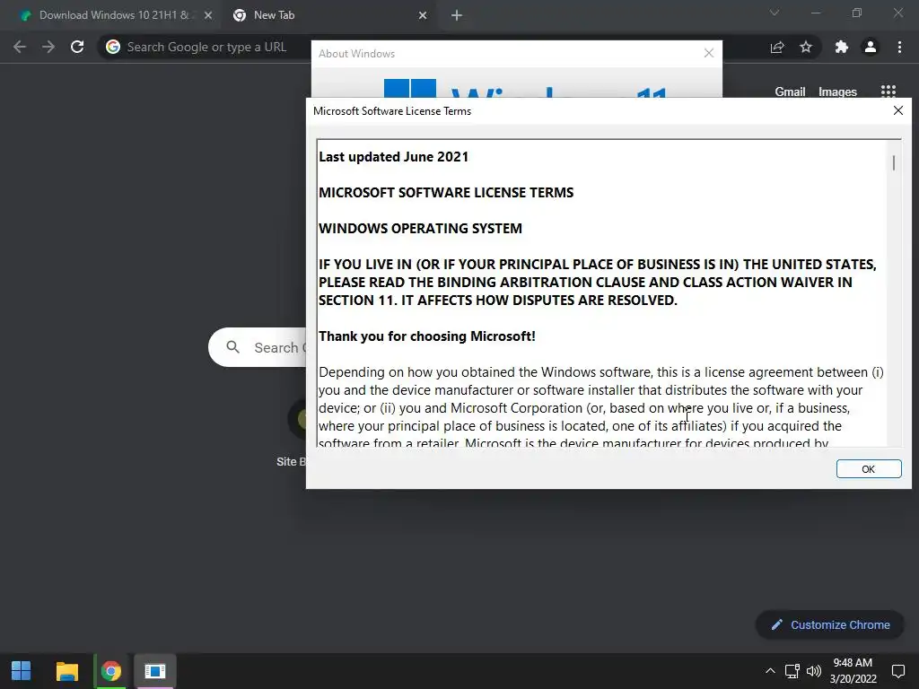
Task: Open the volume tray icon
Action: (x=813, y=671)
